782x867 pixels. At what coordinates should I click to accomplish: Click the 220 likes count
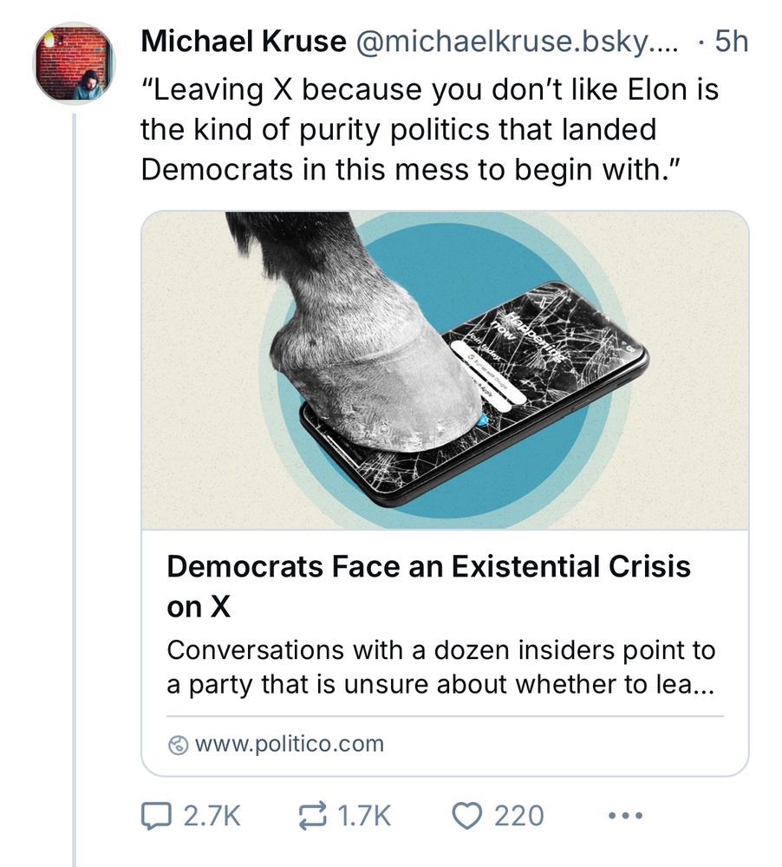coord(519,816)
